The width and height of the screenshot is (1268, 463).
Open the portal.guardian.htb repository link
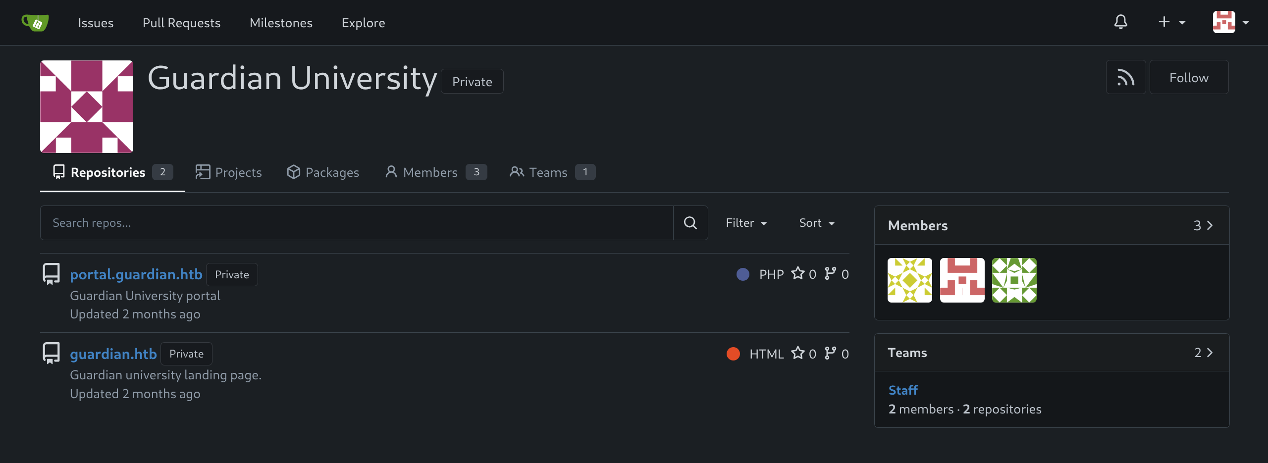(x=136, y=274)
